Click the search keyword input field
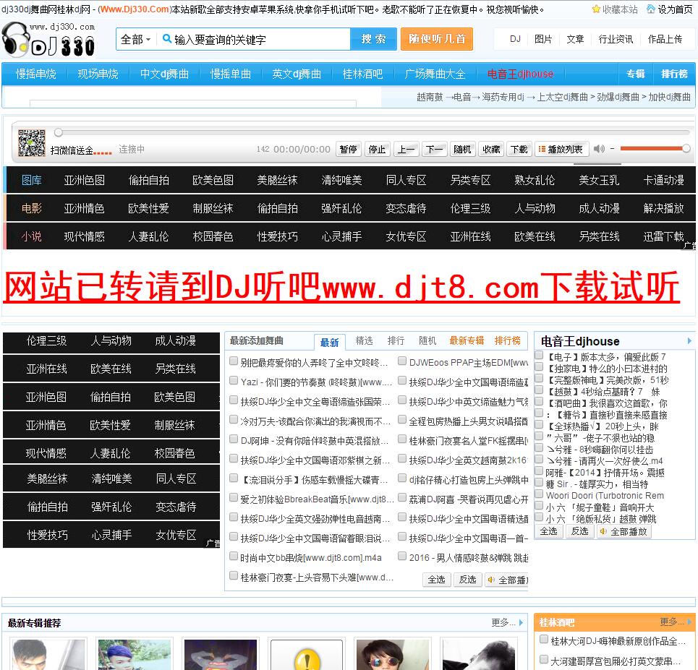The image size is (698, 670). [261, 39]
